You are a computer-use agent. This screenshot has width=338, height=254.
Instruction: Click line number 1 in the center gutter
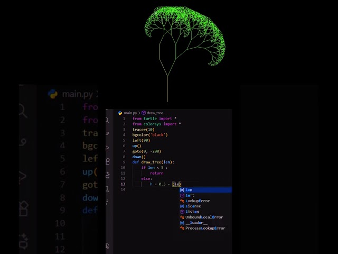point(124,119)
